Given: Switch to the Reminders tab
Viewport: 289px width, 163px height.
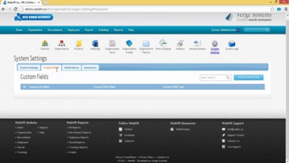Looking at the screenshot, I should [x=90, y=67].
